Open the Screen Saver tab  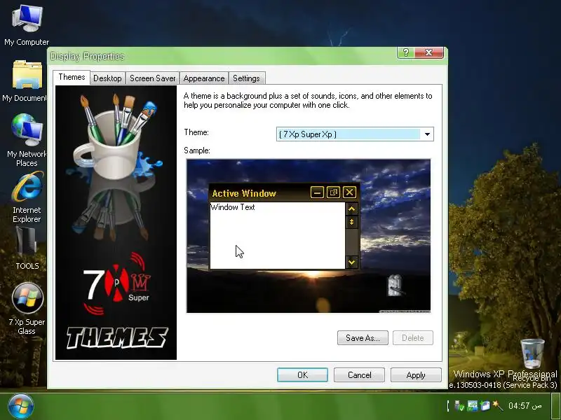[x=153, y=78]
